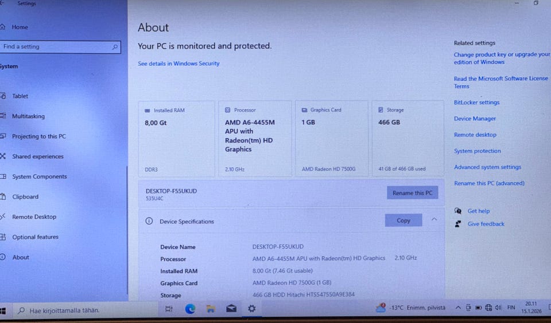Open the Tablet settings section
The width and height of the screenshot is (551, 323).
(20, 96)
